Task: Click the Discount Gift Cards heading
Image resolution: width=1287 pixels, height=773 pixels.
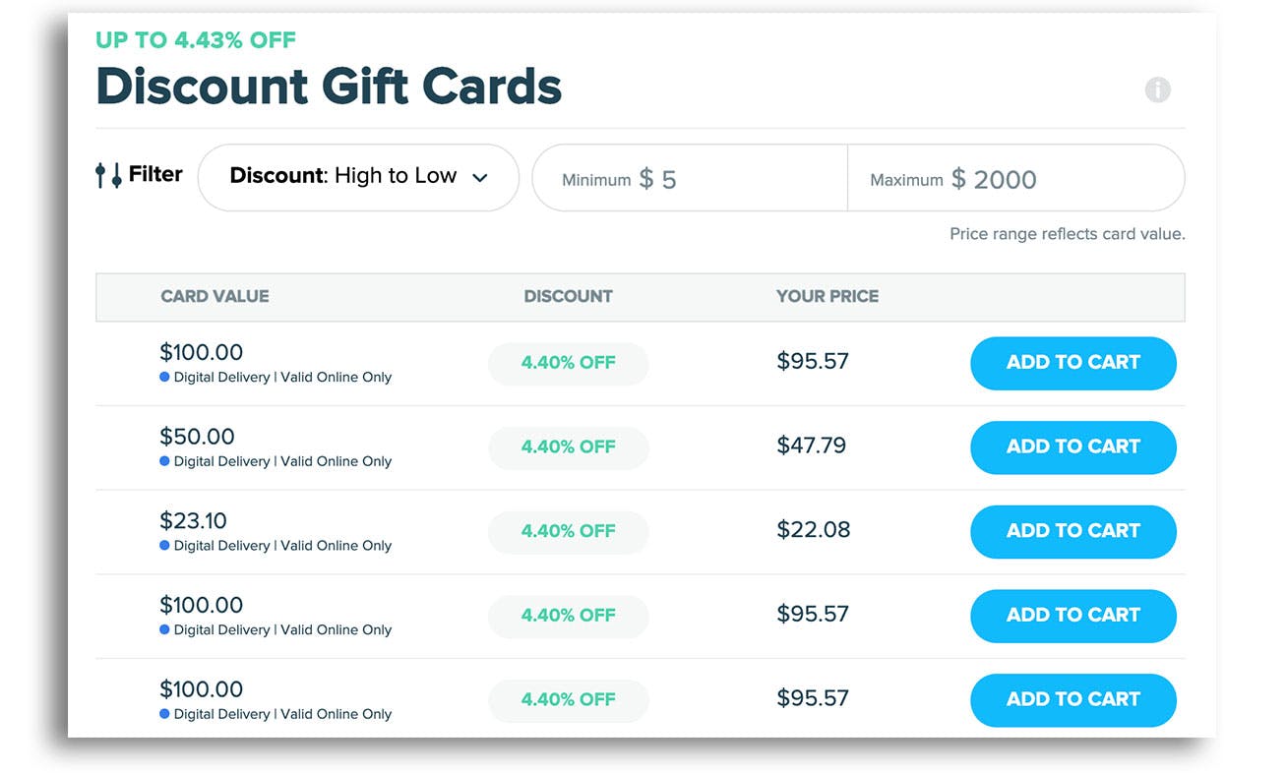Action: coord(329,87)
